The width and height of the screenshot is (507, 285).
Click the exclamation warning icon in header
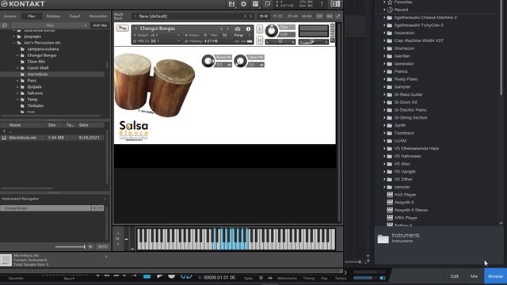tap(322, 4)
